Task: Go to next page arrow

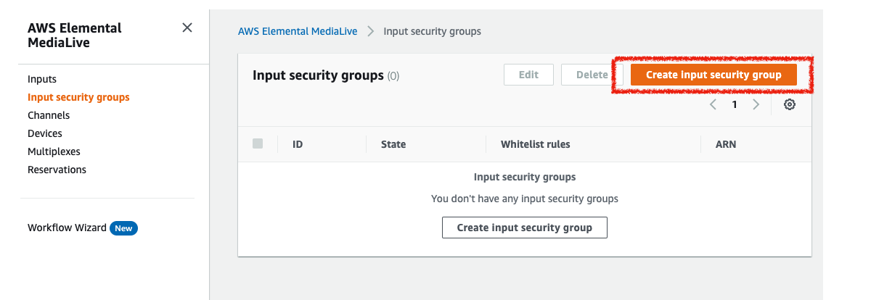Action: point(756,104)
